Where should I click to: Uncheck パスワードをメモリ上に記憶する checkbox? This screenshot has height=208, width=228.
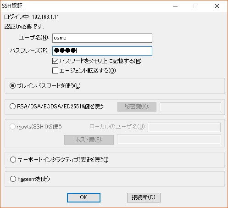click(x=55, y=61)
